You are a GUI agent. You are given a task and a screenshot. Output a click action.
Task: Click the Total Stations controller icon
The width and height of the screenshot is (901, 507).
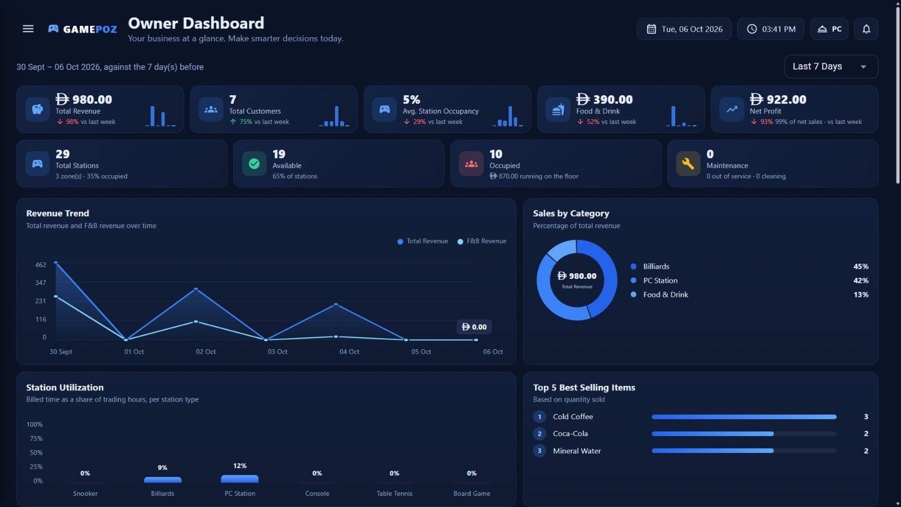point(38,164)
